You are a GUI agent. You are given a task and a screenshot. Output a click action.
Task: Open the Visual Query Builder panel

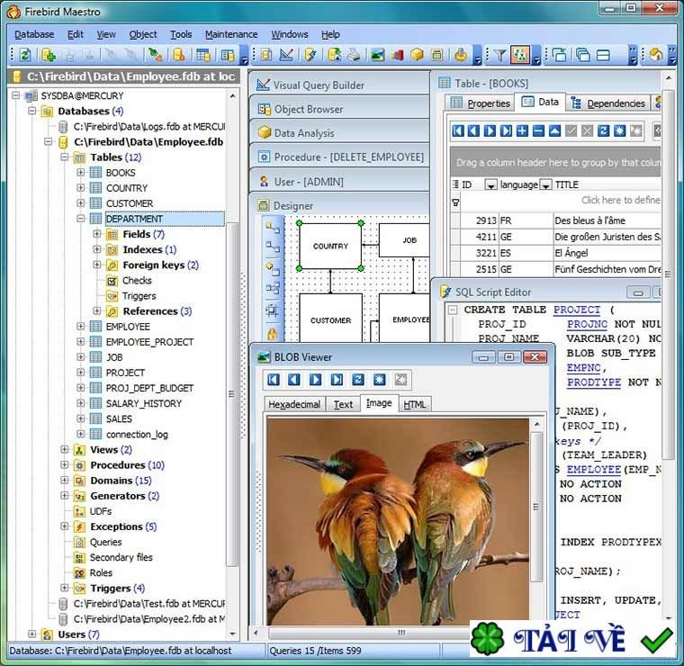tap(319, 85)
